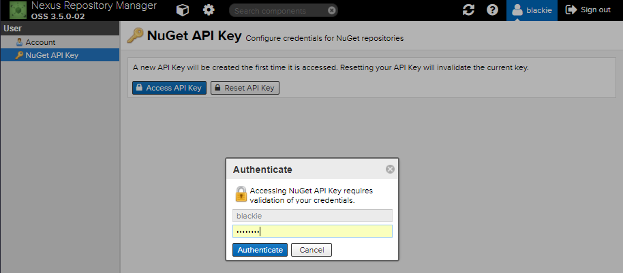Open the Administration gear icon
The width and height of the screenshot is (623, 273).
(209, 10)
